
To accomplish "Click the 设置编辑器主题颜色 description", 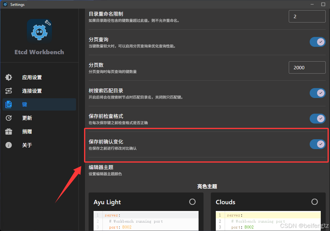I will coord(105,174).
